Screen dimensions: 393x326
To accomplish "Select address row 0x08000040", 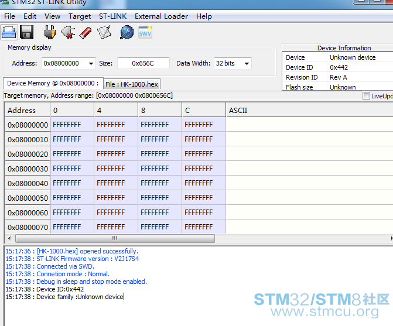I will pos(28,183).
